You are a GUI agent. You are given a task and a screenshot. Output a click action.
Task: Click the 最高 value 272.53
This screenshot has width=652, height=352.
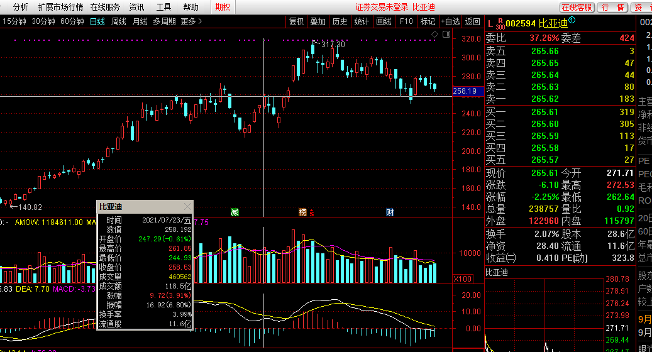pyautogui.click(x=620, y=185)
